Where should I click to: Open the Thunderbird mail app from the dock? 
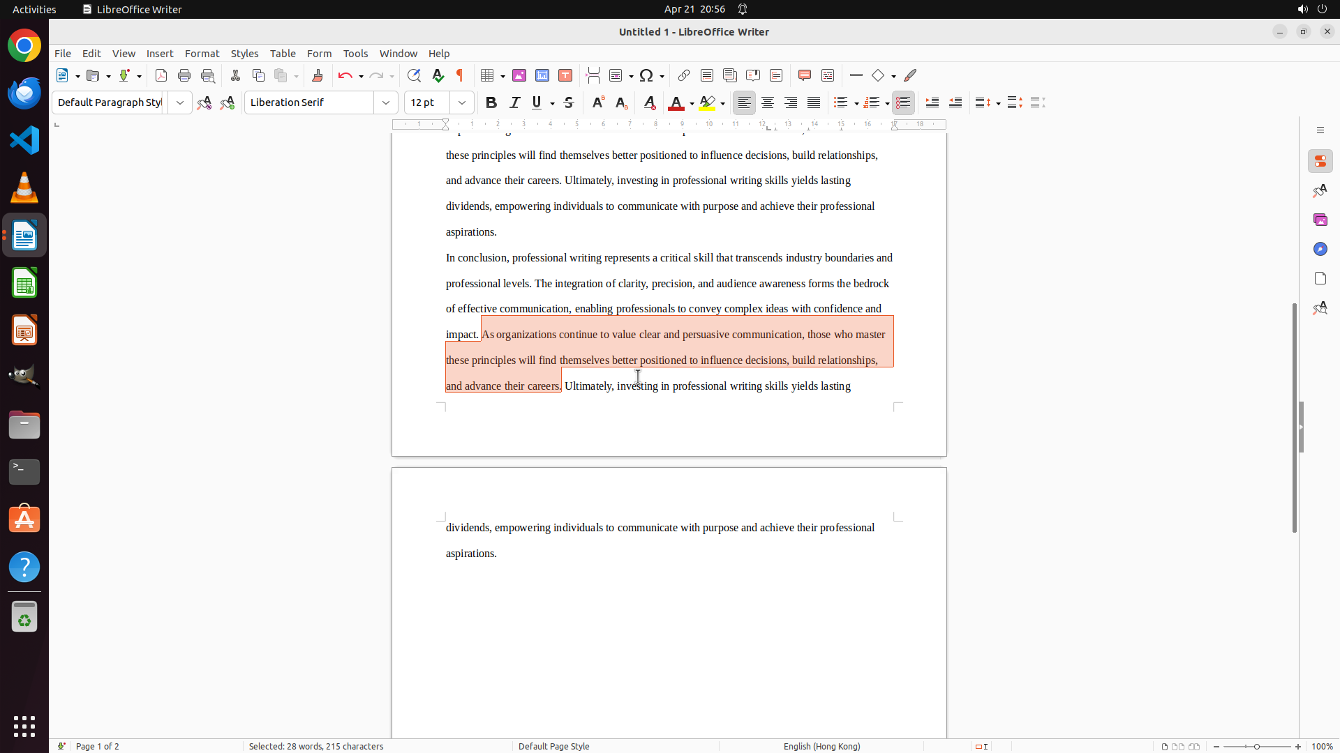(x=24, y=93)
